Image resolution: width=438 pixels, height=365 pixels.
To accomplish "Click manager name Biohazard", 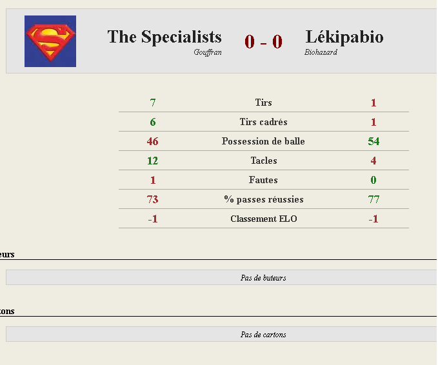I will 321,52.
